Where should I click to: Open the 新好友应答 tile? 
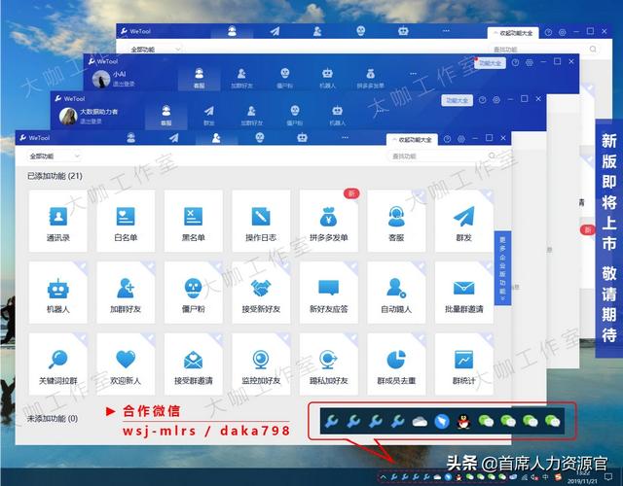(x=329, y=293)
